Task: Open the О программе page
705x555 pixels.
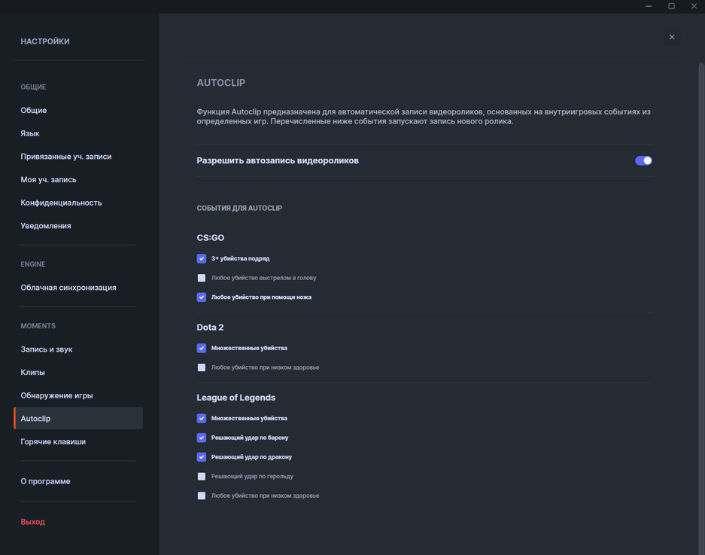Action: click(x=45, y=481)
